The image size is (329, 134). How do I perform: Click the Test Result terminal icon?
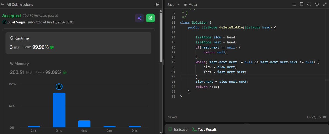[x=194, y=129]
